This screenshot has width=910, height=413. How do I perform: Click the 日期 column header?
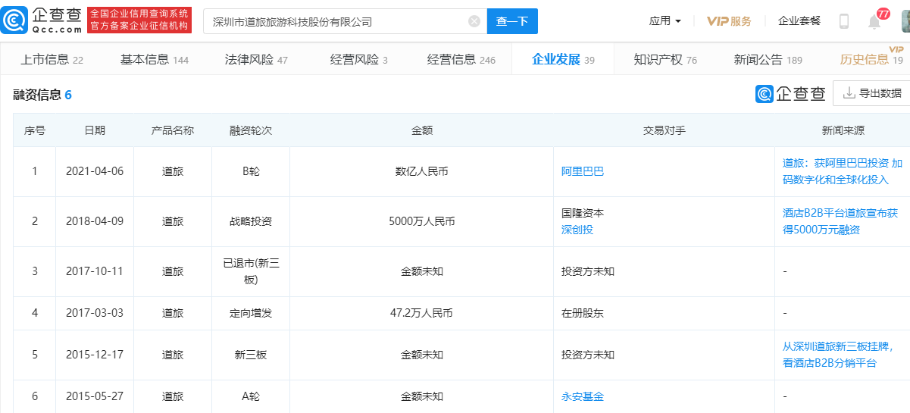coord(95,130)
